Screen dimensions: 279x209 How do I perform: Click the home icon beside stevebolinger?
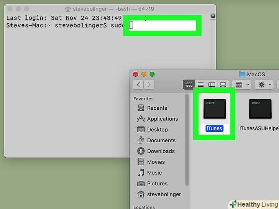141,194
